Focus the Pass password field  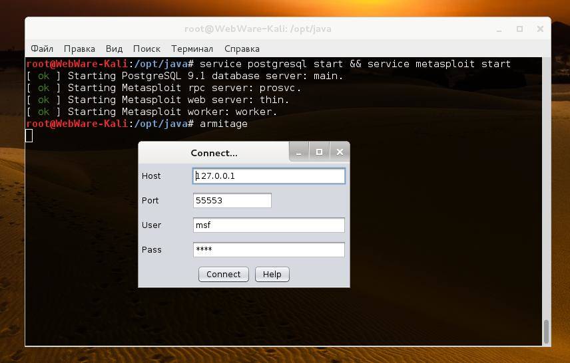point(268,250)
